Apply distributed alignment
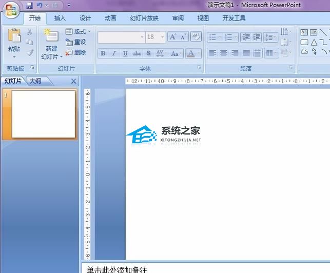This screenshot has height=273, width=330. (x=257, y=53)
